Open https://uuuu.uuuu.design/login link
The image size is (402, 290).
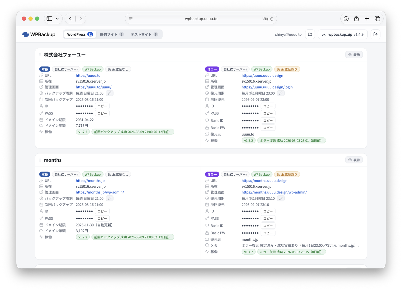[x=267, y=87]
